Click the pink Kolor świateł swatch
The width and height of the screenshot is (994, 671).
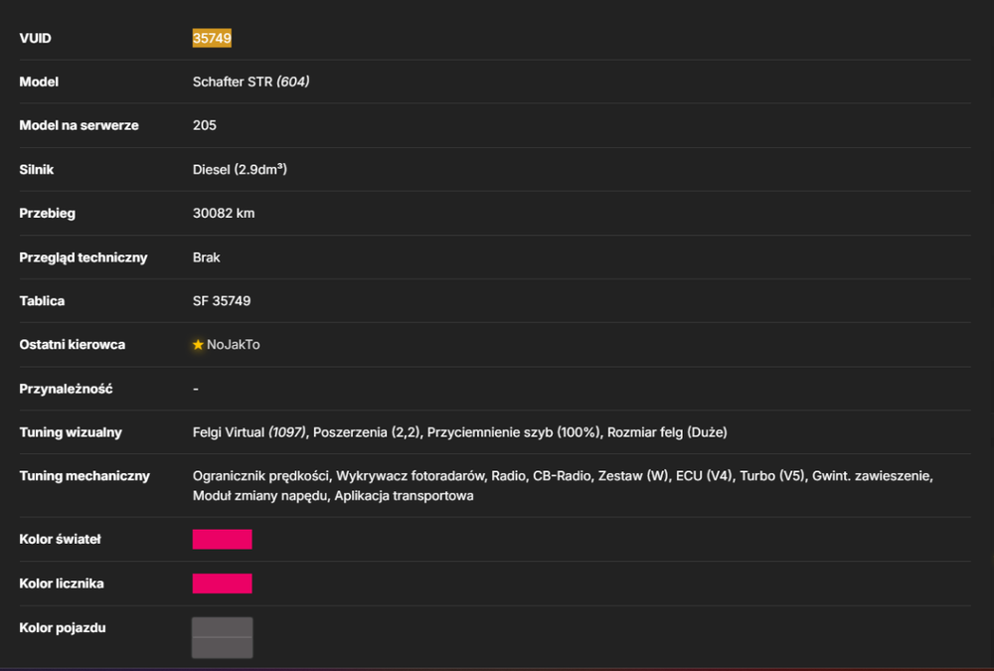(222, 539)
